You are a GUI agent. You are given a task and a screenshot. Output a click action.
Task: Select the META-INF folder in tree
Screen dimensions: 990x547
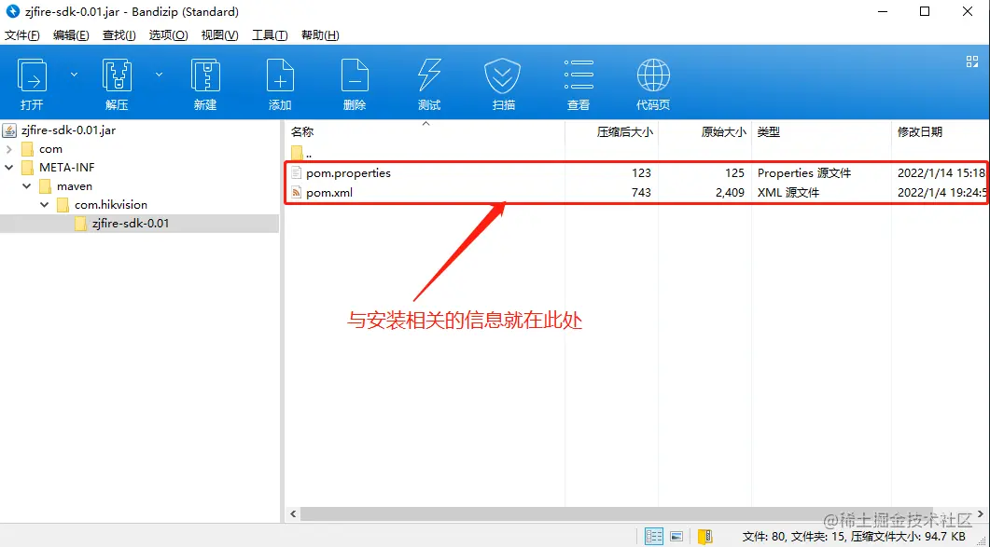pos(66,168)
